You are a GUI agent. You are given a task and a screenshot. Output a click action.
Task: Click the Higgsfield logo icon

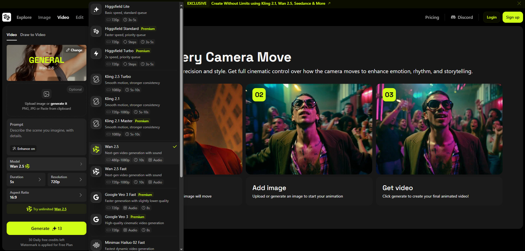[7, 17]
